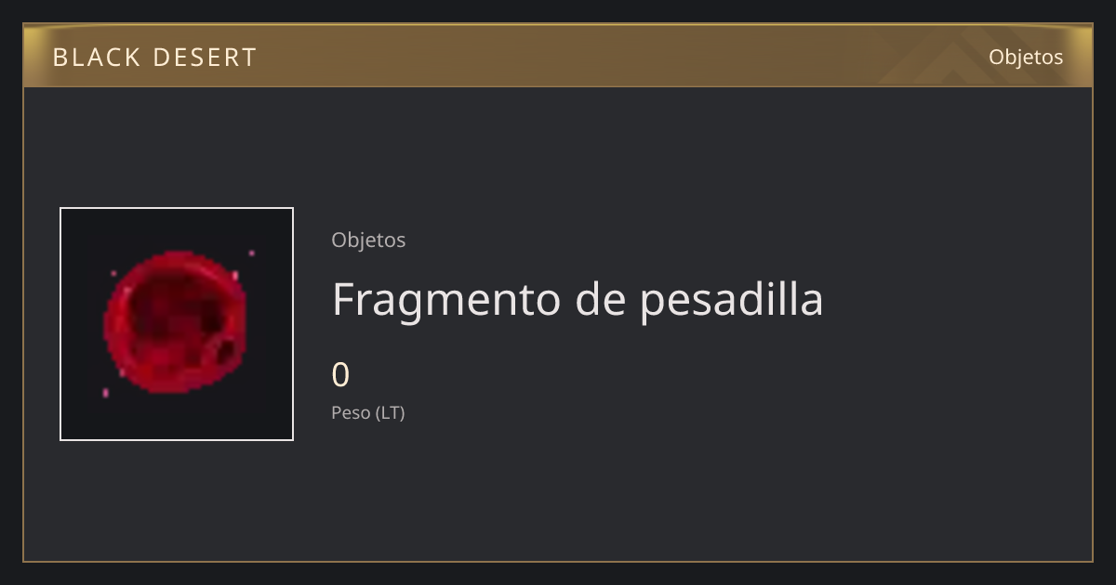Click the word "de" in the item name
The image size is (1116, 585).
click(601, 299)
